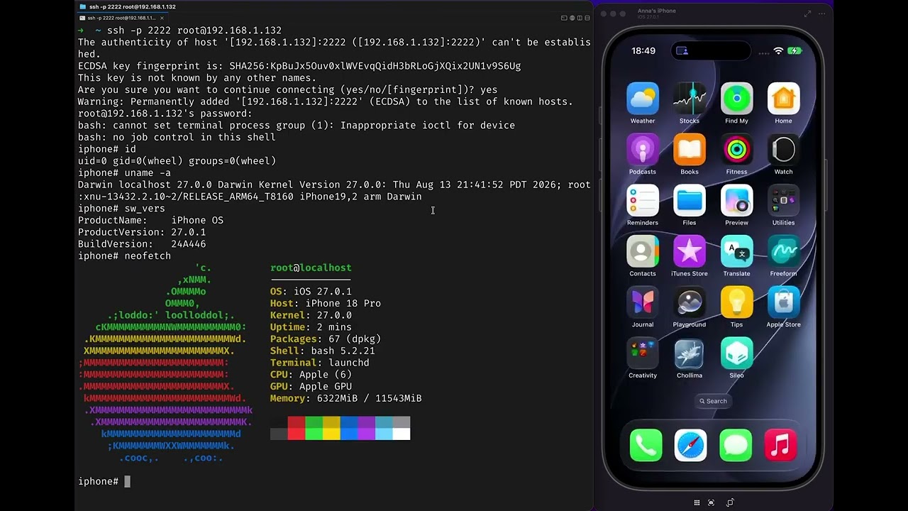Open the Find My app
The image size is (908, 511).
click(736, 99)
